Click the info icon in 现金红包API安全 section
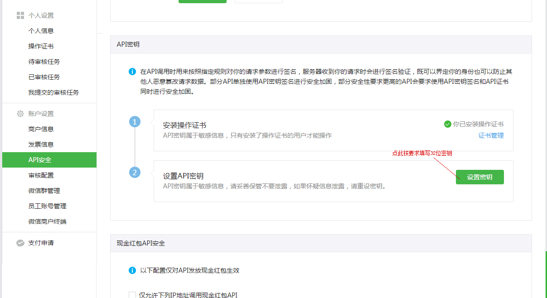Image resolution: width=547 pixels, height=298 pixels. click(132, 270)
